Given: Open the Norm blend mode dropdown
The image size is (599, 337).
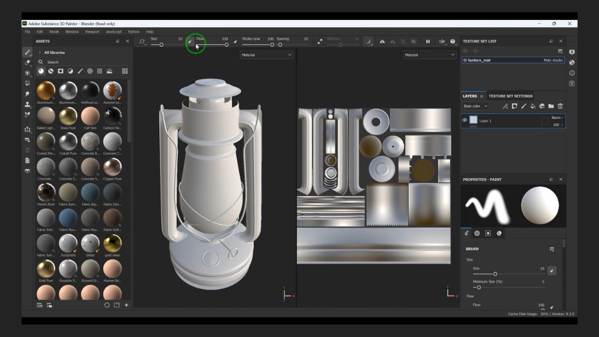Looking at the screenshot, I should (558, 118).
